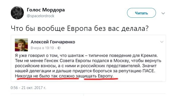Viewport: 176px width, 96px height.
Task: Open the Голос Мордора profile avatar
Action: 17,13
